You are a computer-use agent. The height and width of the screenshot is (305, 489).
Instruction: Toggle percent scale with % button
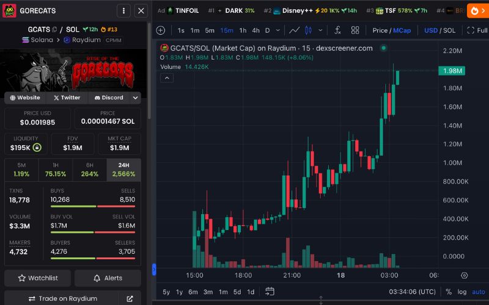(449, 292)
